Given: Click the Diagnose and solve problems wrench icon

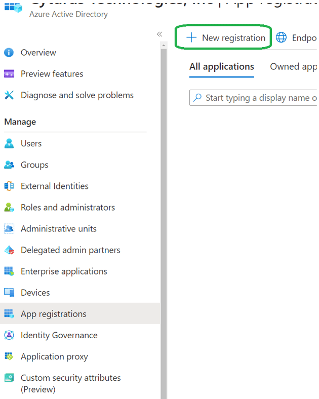Looking at the screenshot, I should coord(9,95).
